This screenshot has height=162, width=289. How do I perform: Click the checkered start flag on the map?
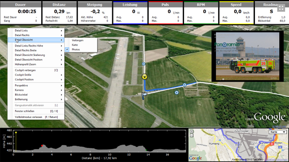(x=144, y=96)
